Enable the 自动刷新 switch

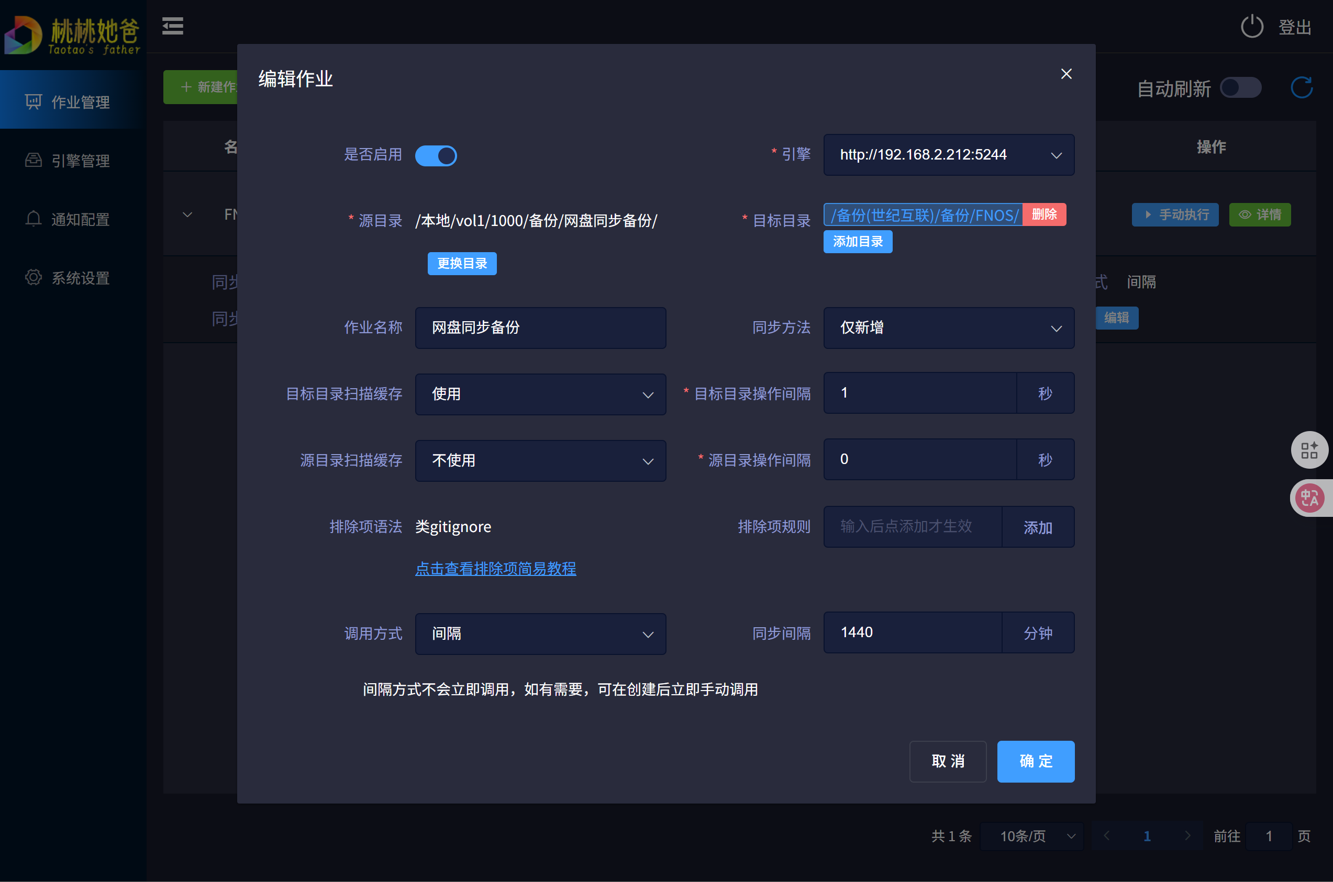coord(1240,87)
